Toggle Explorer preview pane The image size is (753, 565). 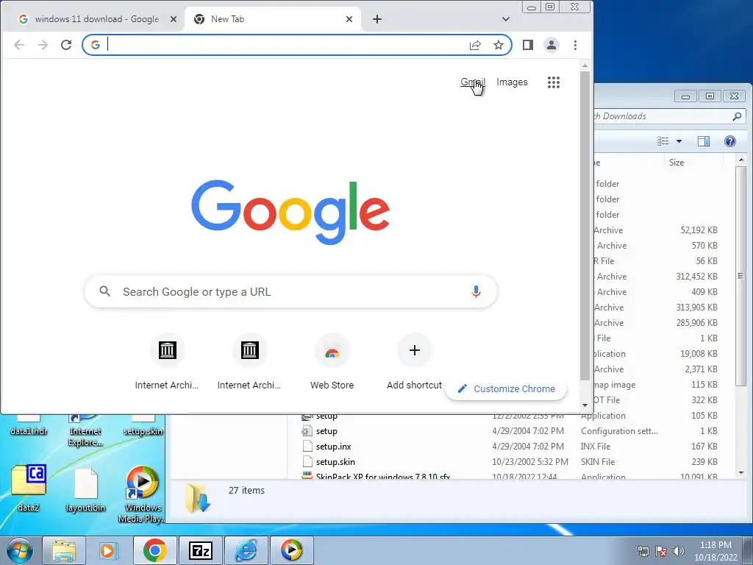coord(704,141)
